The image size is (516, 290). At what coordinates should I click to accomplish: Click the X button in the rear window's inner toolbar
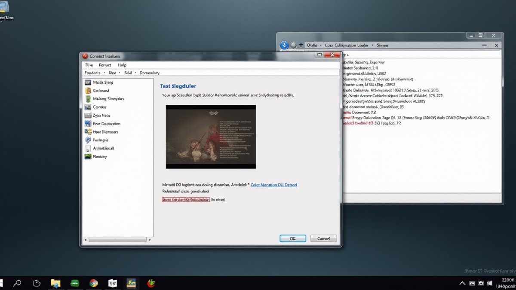tap(497, 45)
